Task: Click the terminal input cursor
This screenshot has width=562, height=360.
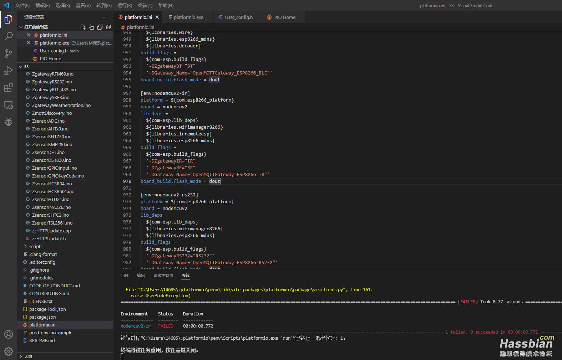Action: tap(122, 356)
